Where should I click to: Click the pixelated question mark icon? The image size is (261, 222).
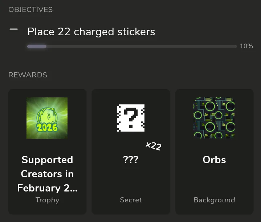click(x=131, y=118)
